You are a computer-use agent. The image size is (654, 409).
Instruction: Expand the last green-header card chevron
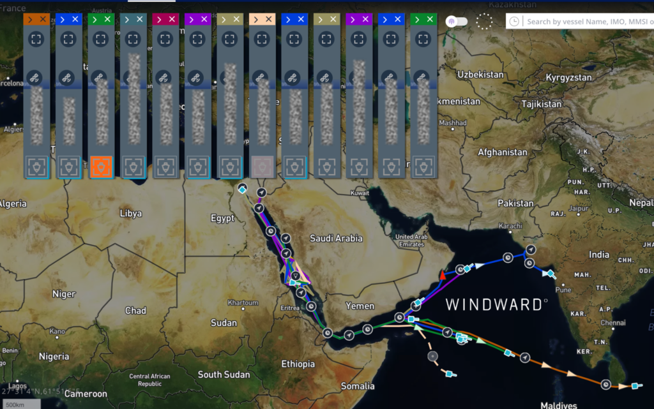point(417,19)
